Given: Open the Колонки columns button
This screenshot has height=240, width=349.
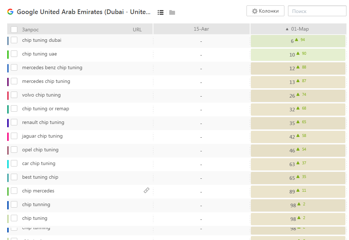Looking at the screenshot, I should tap(265, 11).
